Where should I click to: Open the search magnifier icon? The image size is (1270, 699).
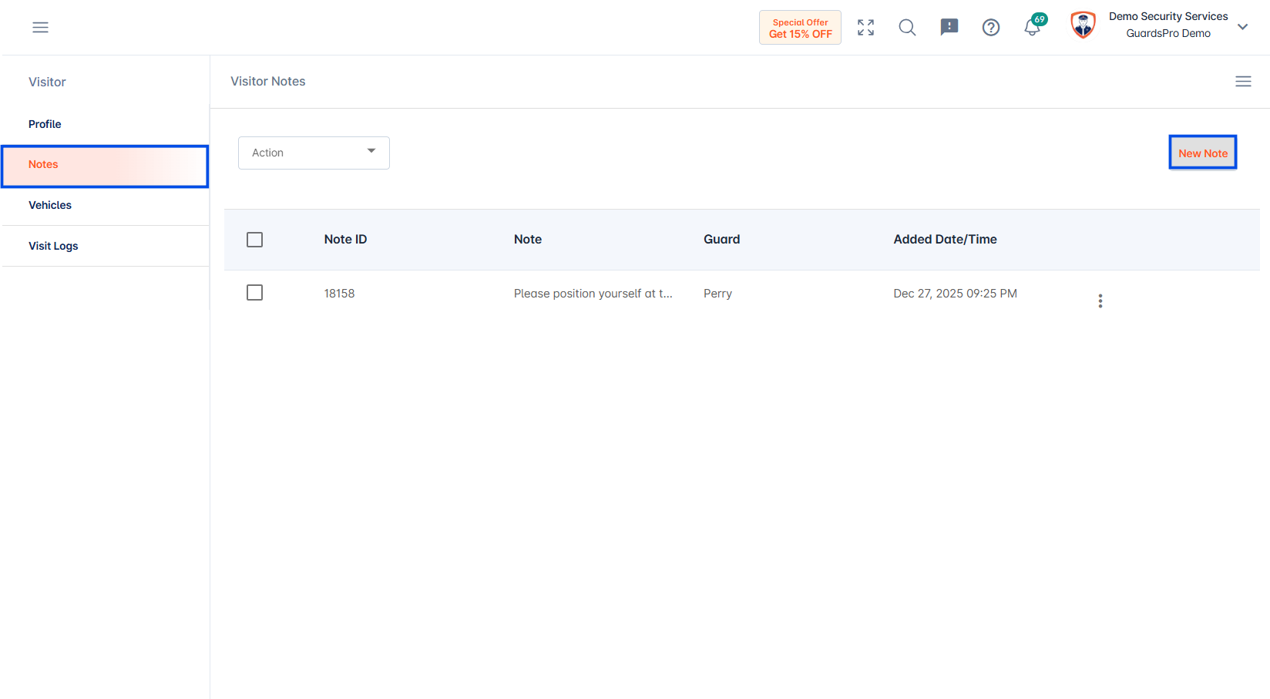(x=907, y=28)
